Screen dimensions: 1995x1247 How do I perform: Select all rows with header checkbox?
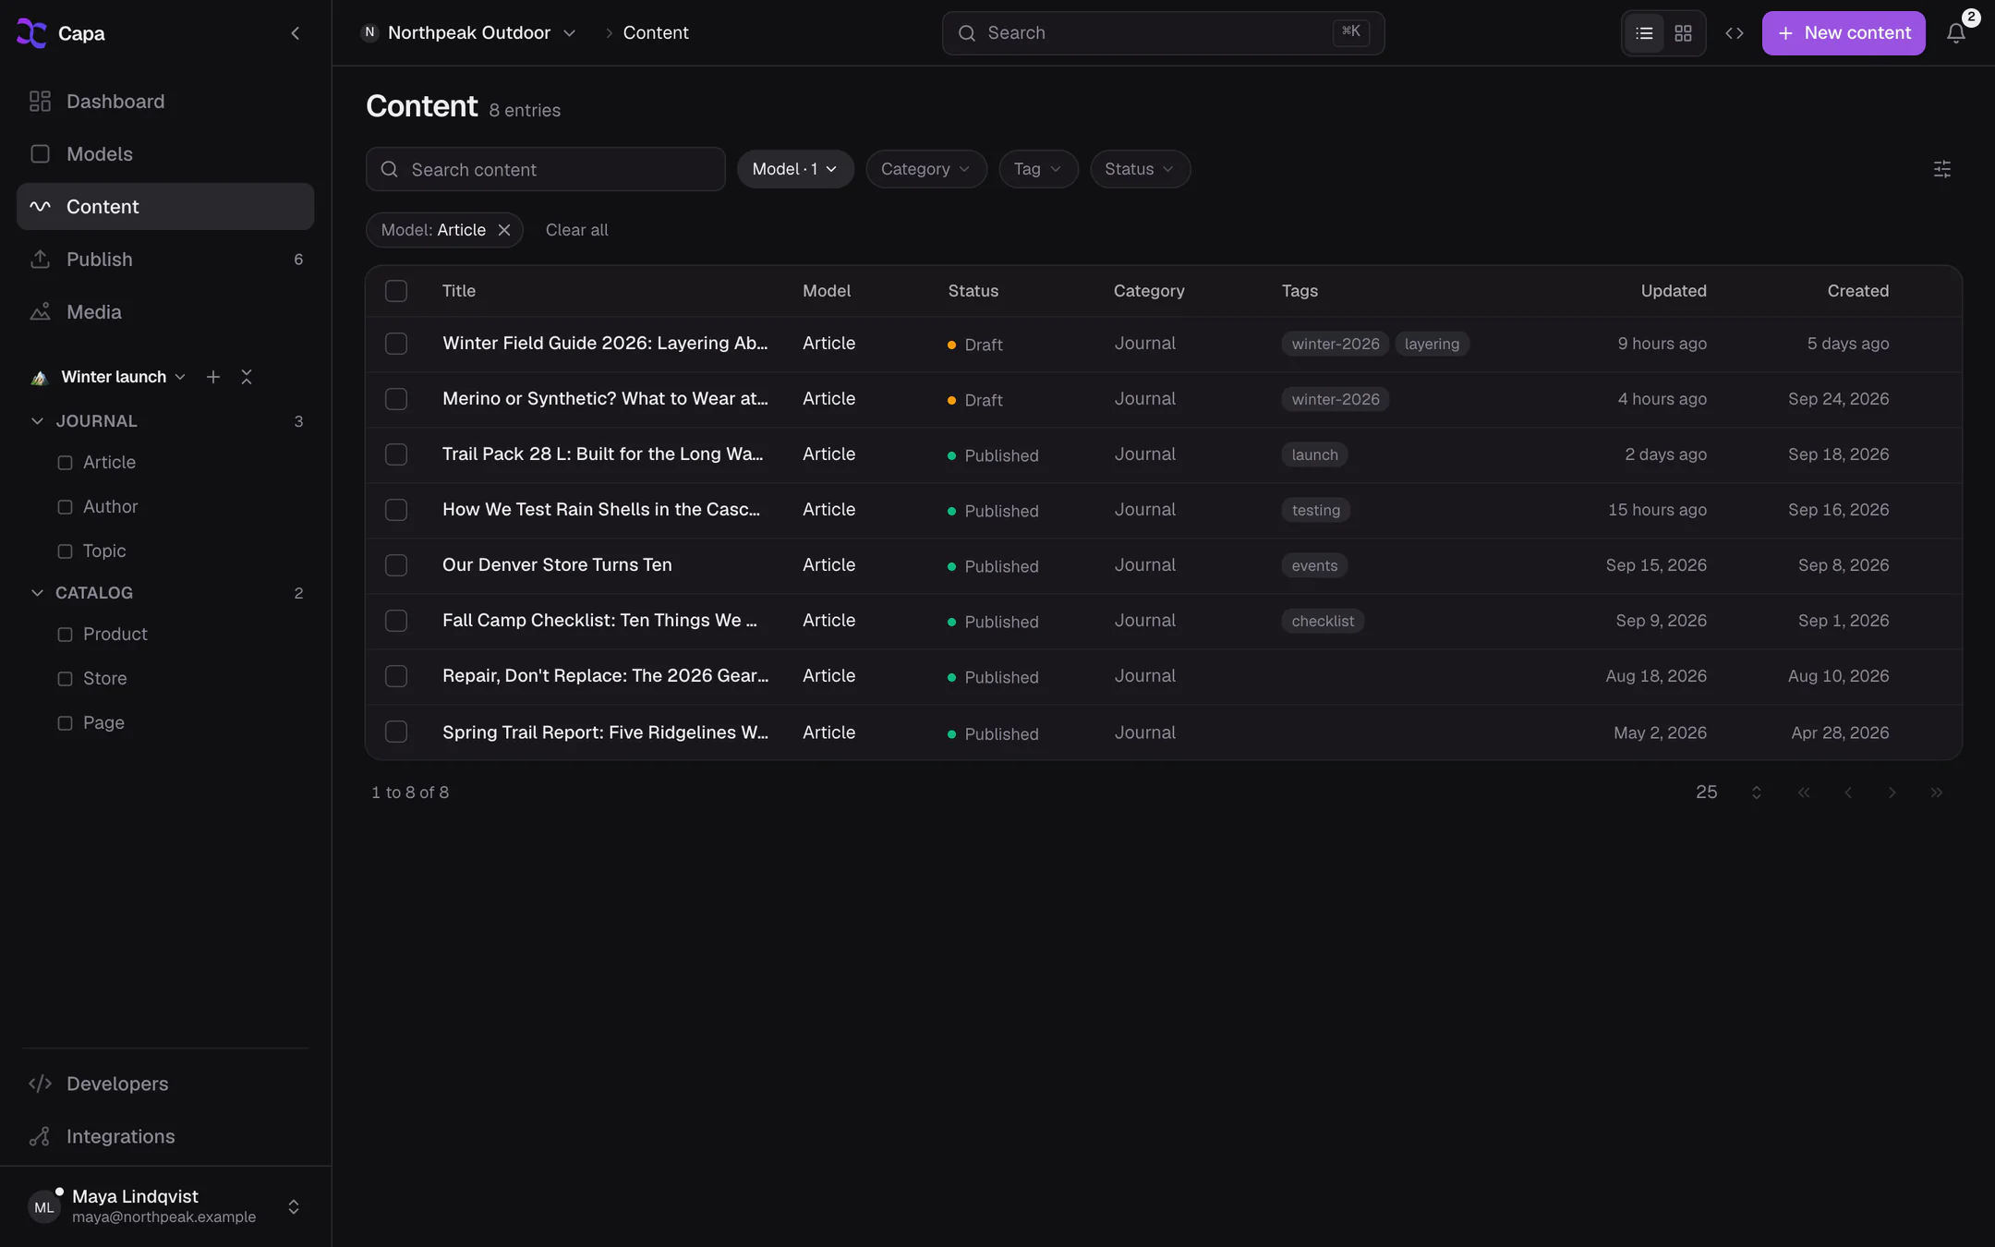pos(396,291)
